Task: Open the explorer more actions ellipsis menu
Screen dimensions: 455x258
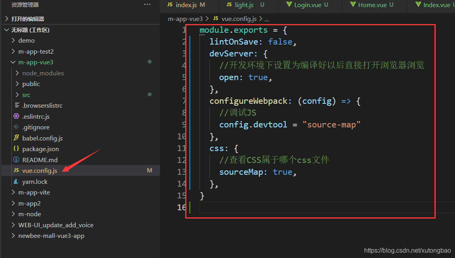Action: (x=147, y=4)
